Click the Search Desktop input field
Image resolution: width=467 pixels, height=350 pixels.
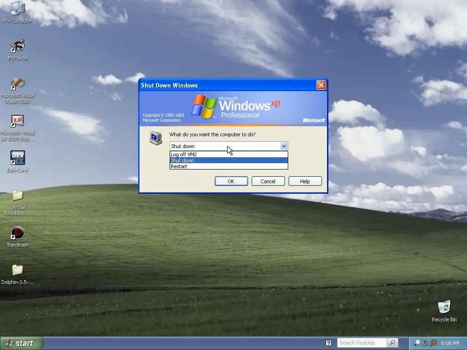[362, 343]
